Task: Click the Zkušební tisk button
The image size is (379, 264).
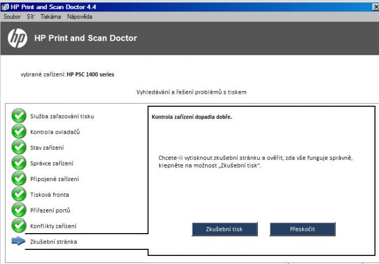Action: (225, 229)
